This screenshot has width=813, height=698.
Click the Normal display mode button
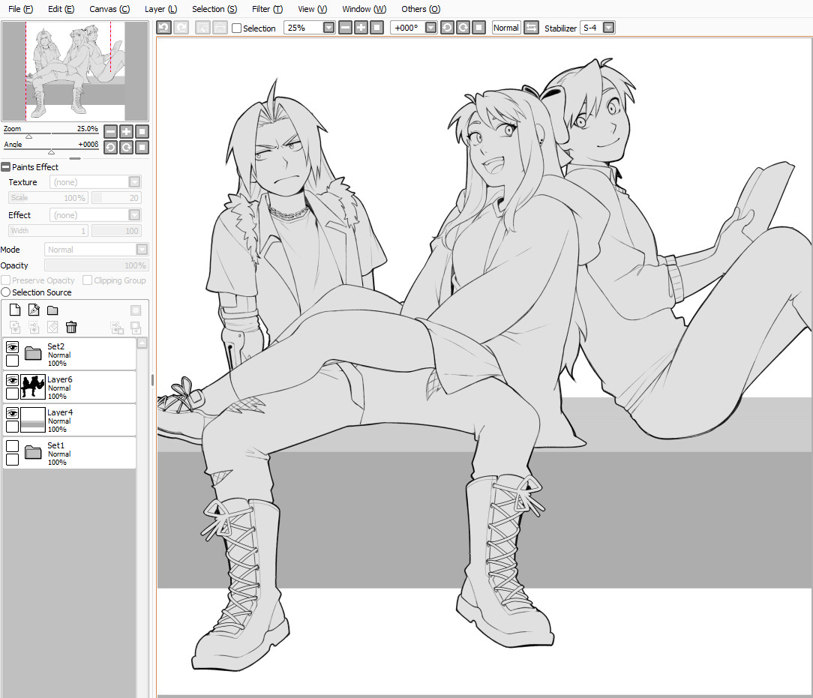506,28
